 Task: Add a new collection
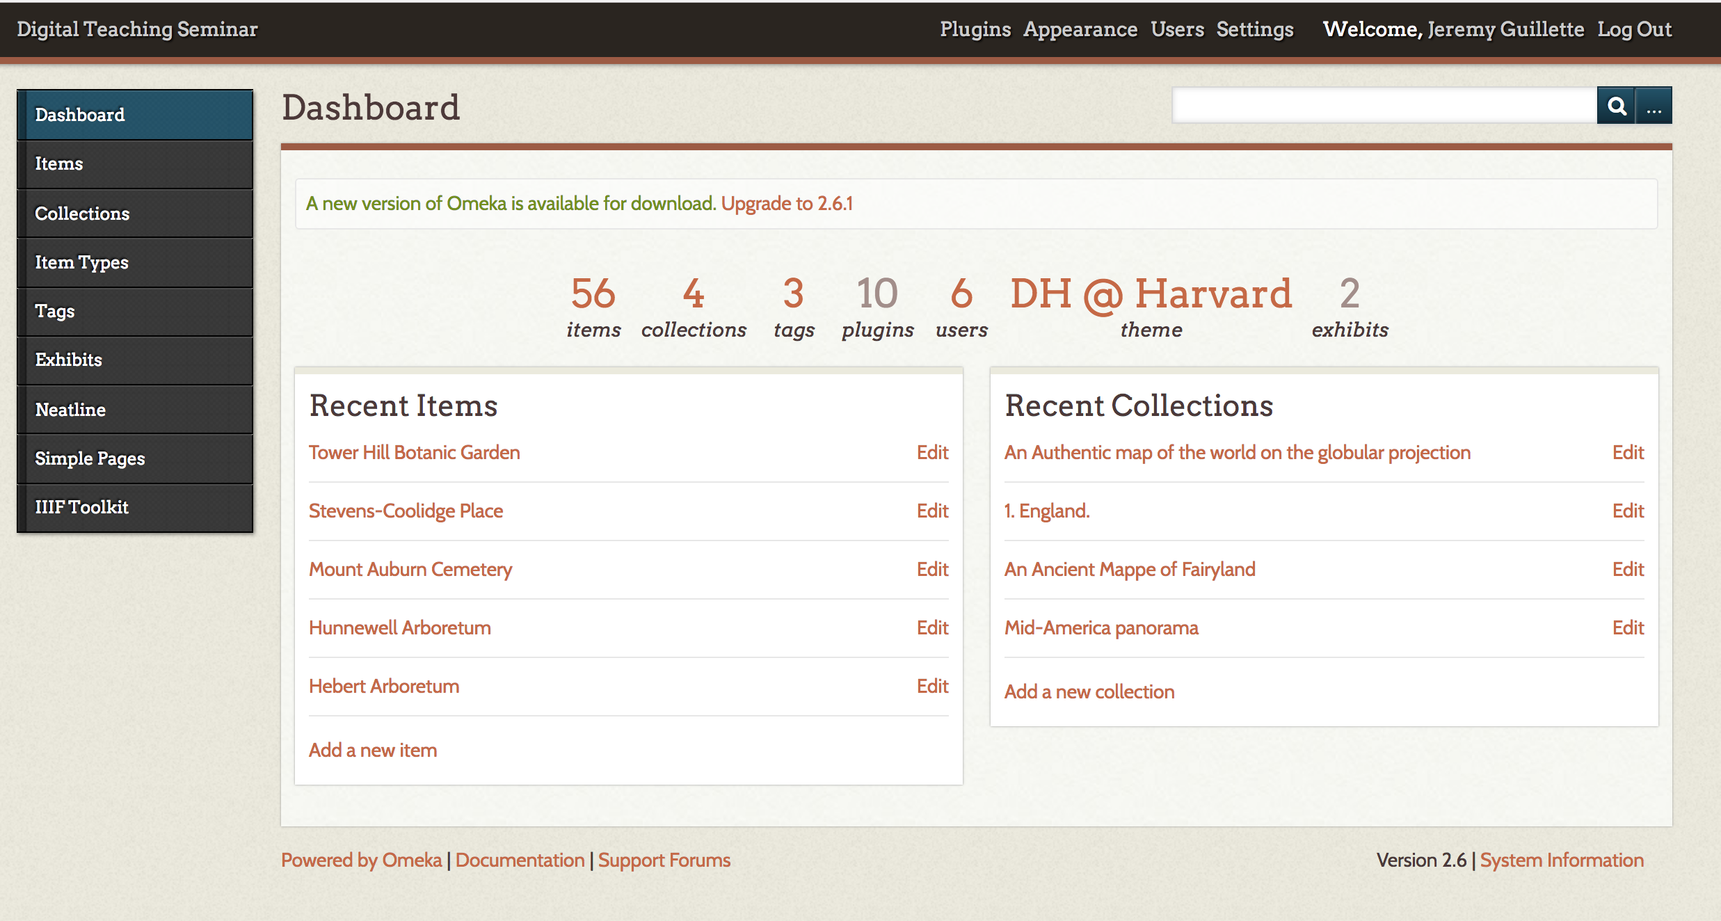1089,691
